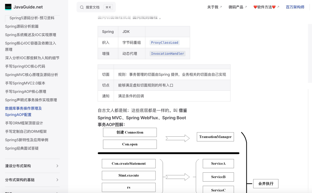Click the 切面 table cell

pyautogui.click(x=106, y=74)
